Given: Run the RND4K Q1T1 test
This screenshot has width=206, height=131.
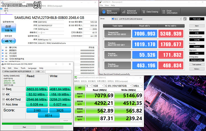Looking at the screenshot, I should click(x=80, y=118).
